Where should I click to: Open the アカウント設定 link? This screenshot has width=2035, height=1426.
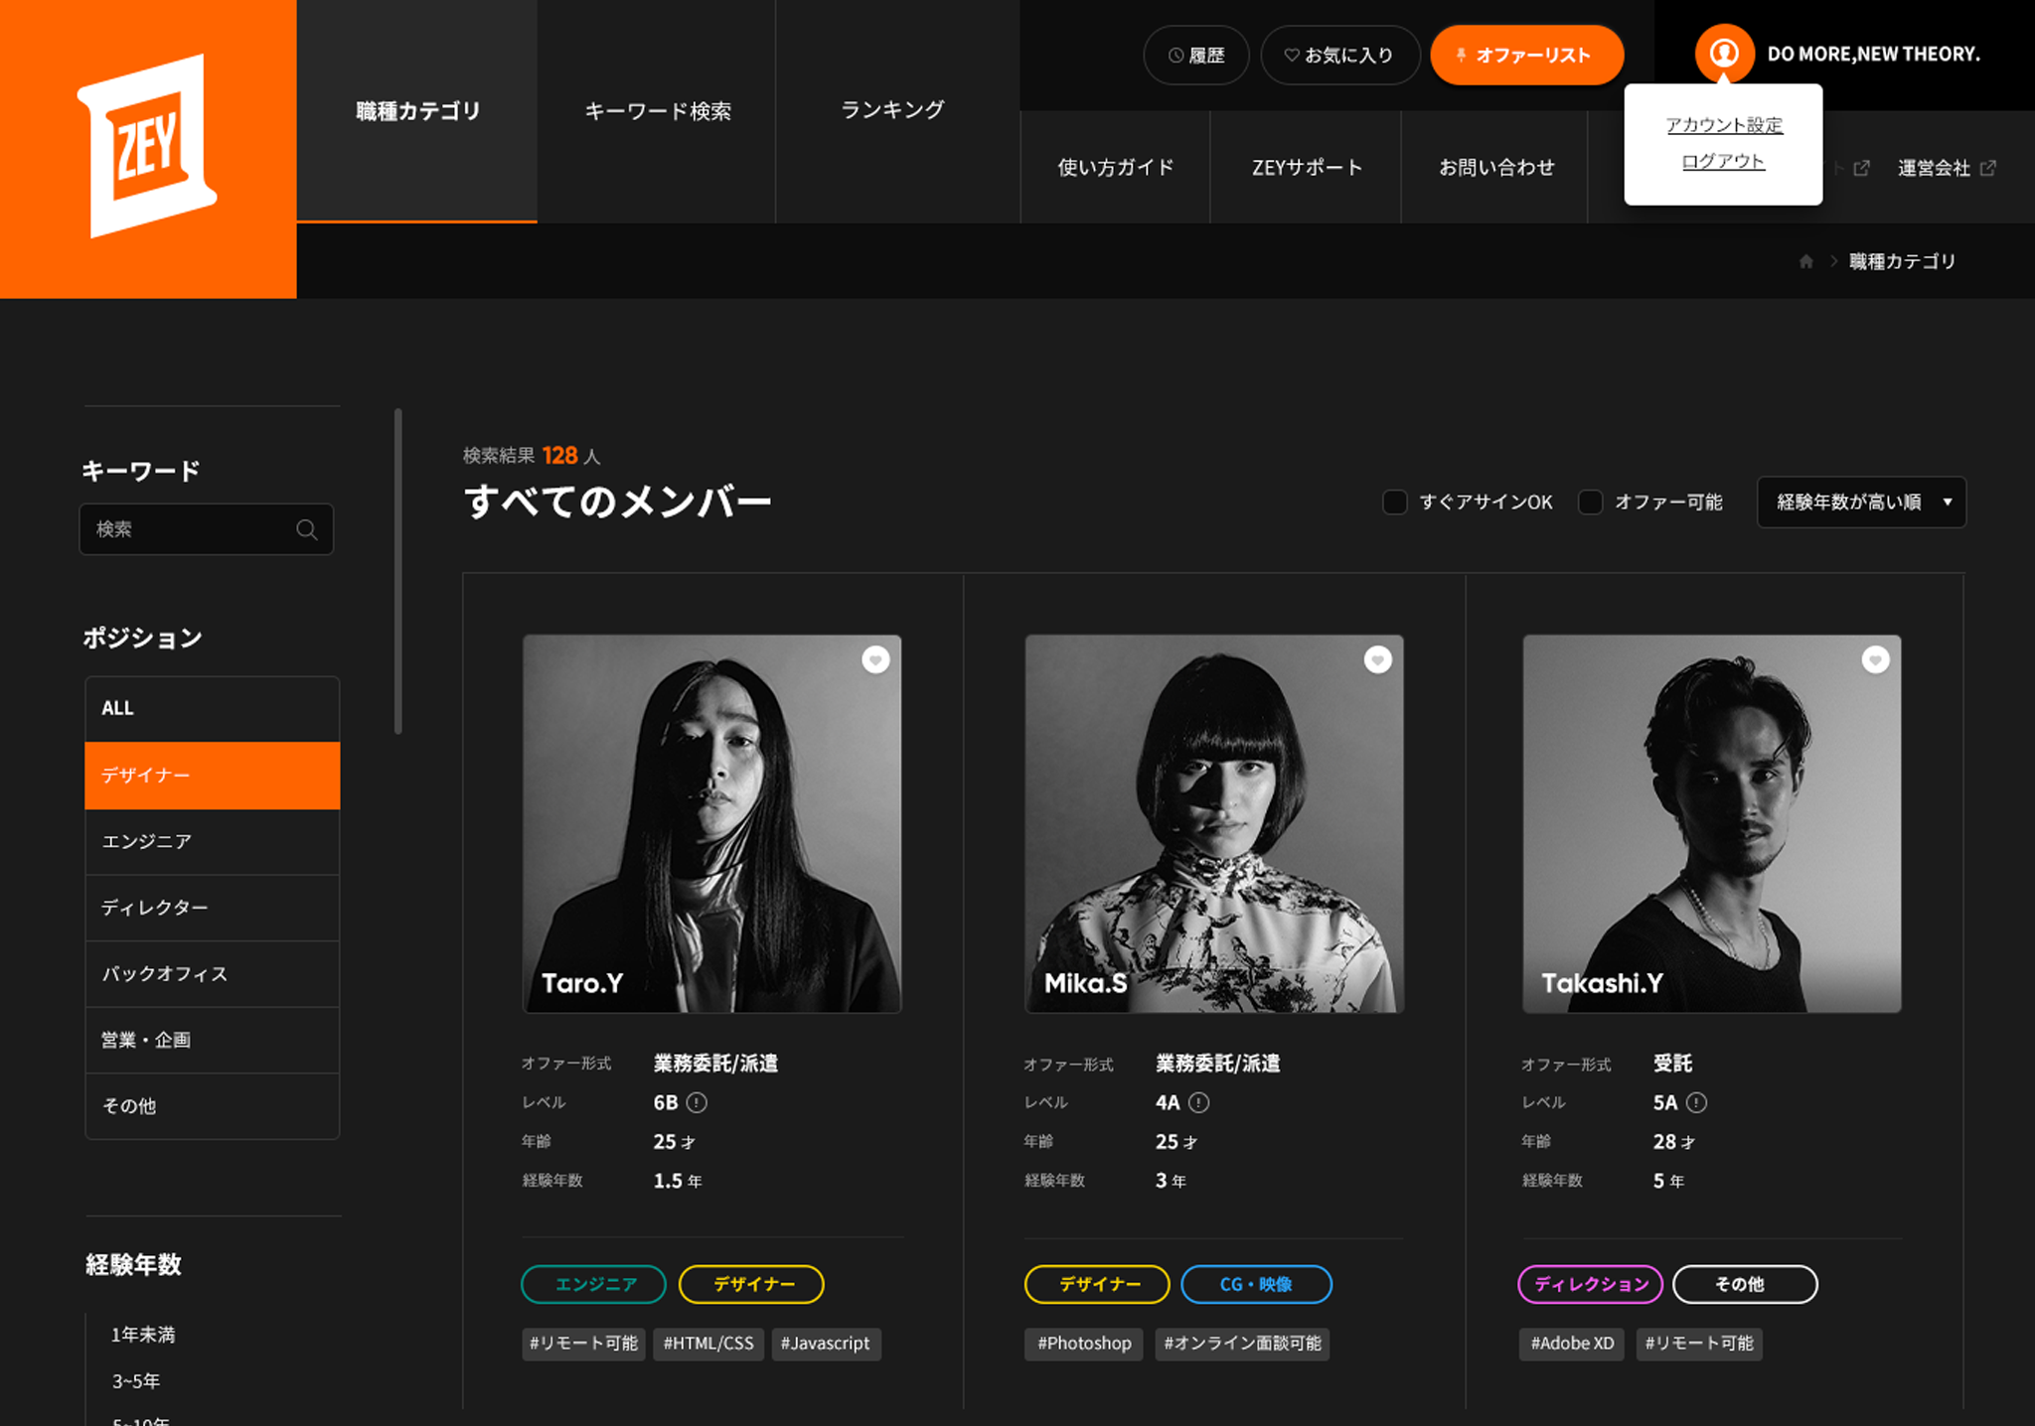pyautogui.click(x=1724, y=125)
